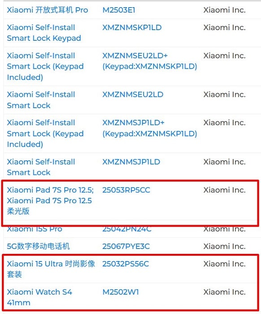Viewport: 261px width, 314px height.
Task: Open Self-Install Smart Lock beside XMZNMSEU2LD
Action: pyautogui.click(x=41, y=100)
